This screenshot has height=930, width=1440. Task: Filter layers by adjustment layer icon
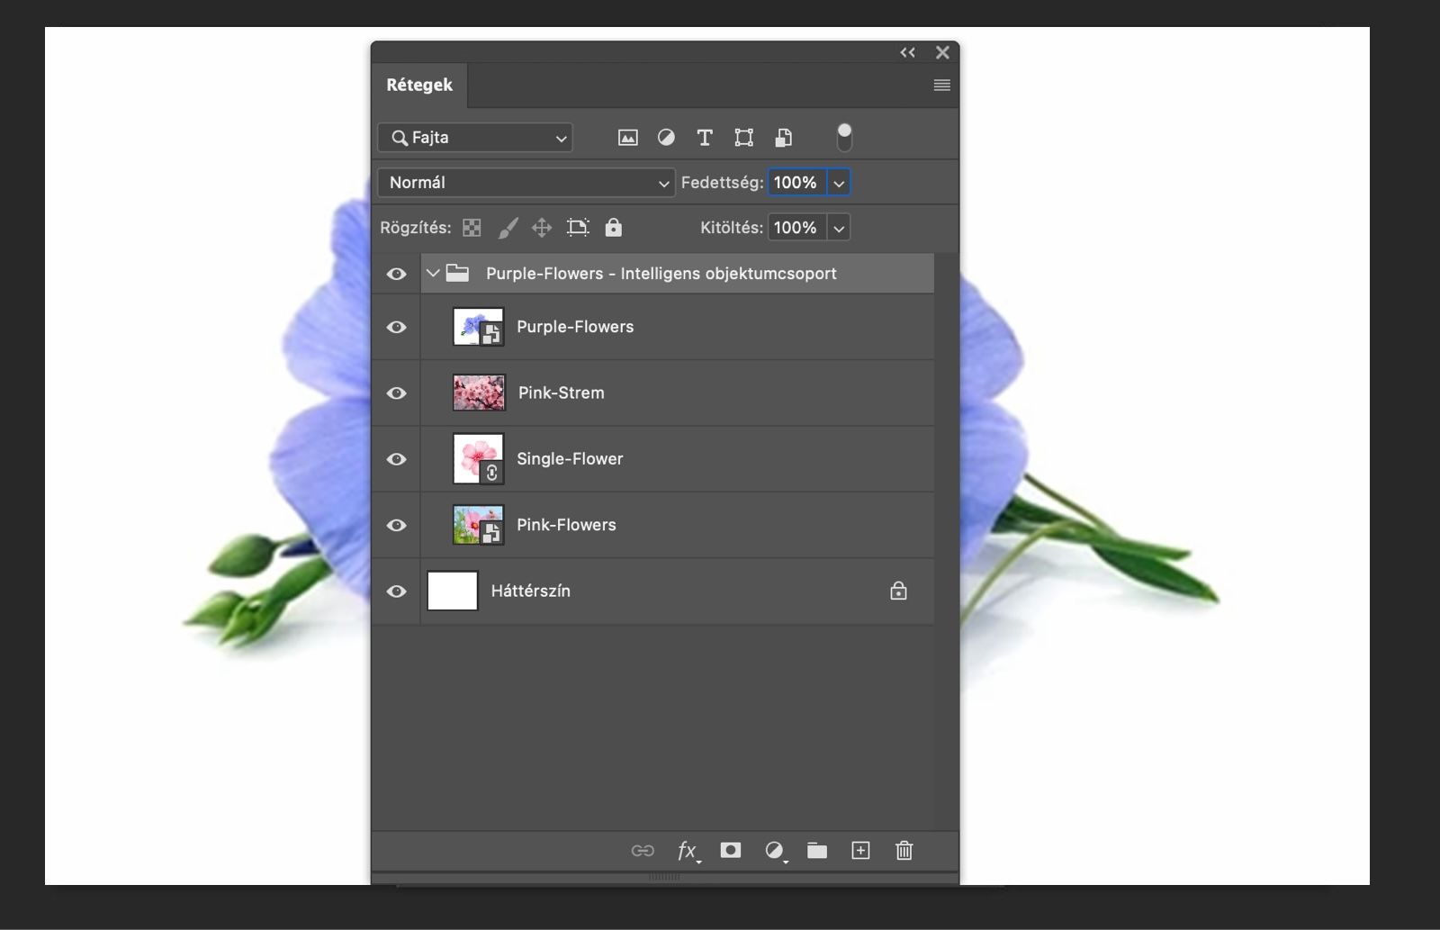click(666, 138)
